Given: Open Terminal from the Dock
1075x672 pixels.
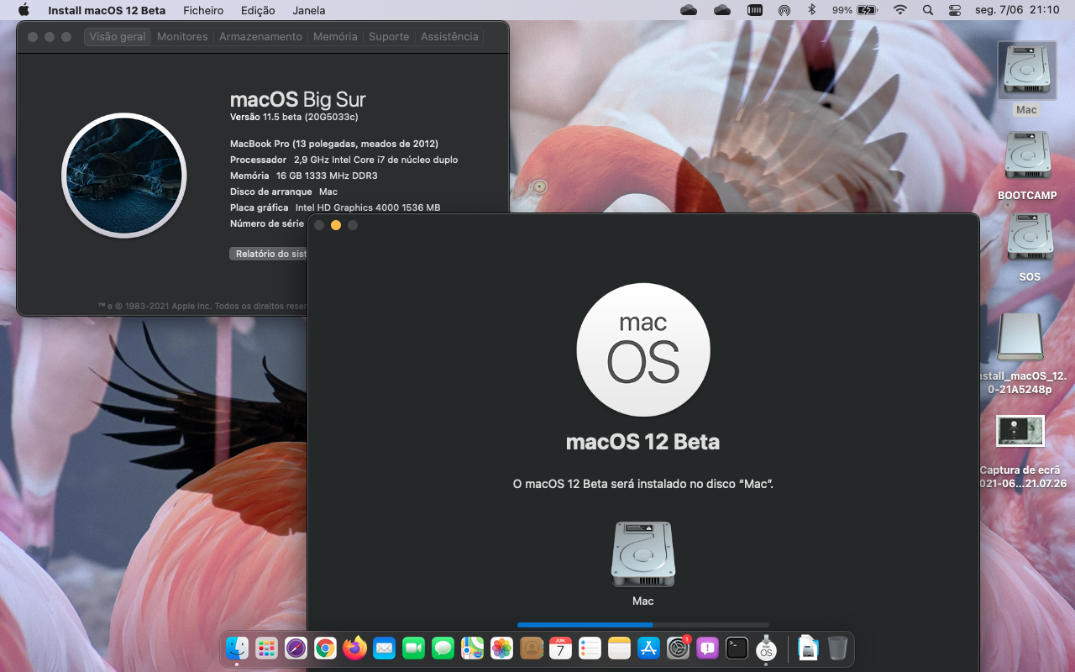Looking at the screenshot, I should (x=737, y=648).
